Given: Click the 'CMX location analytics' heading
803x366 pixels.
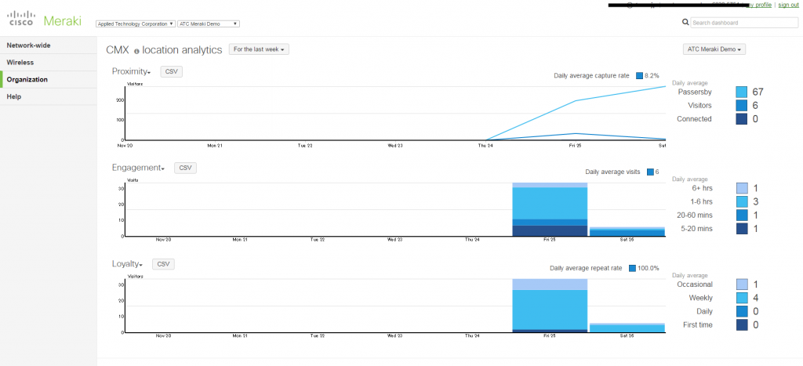Looking at the screenshot, I should coord(164,49).
